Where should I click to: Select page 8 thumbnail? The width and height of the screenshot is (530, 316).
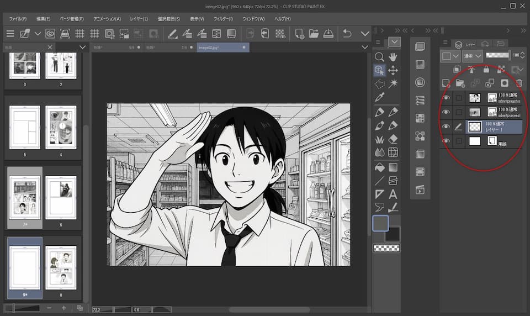tap(61, 267)
